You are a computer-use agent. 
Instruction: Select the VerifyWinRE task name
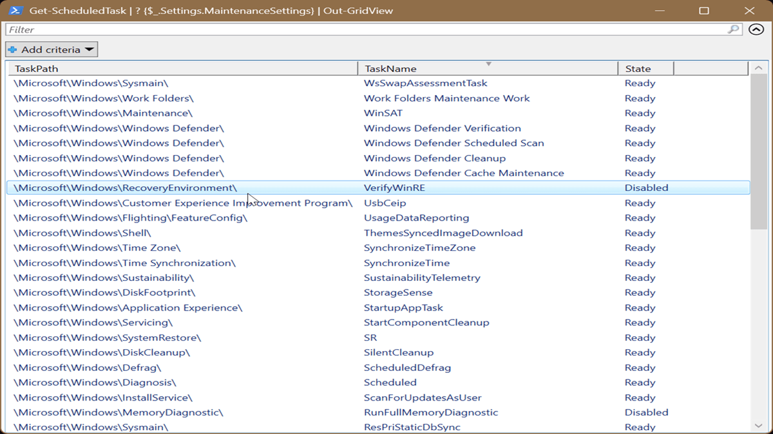(x=394, y=188)
